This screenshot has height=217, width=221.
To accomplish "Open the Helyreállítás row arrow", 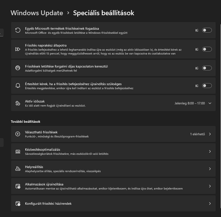I will pos(210,169).
